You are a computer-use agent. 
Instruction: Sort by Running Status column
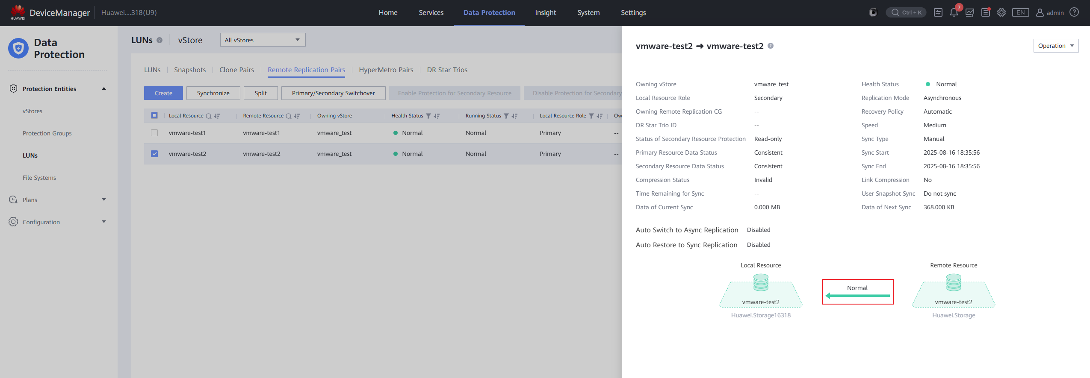point(514,116)
